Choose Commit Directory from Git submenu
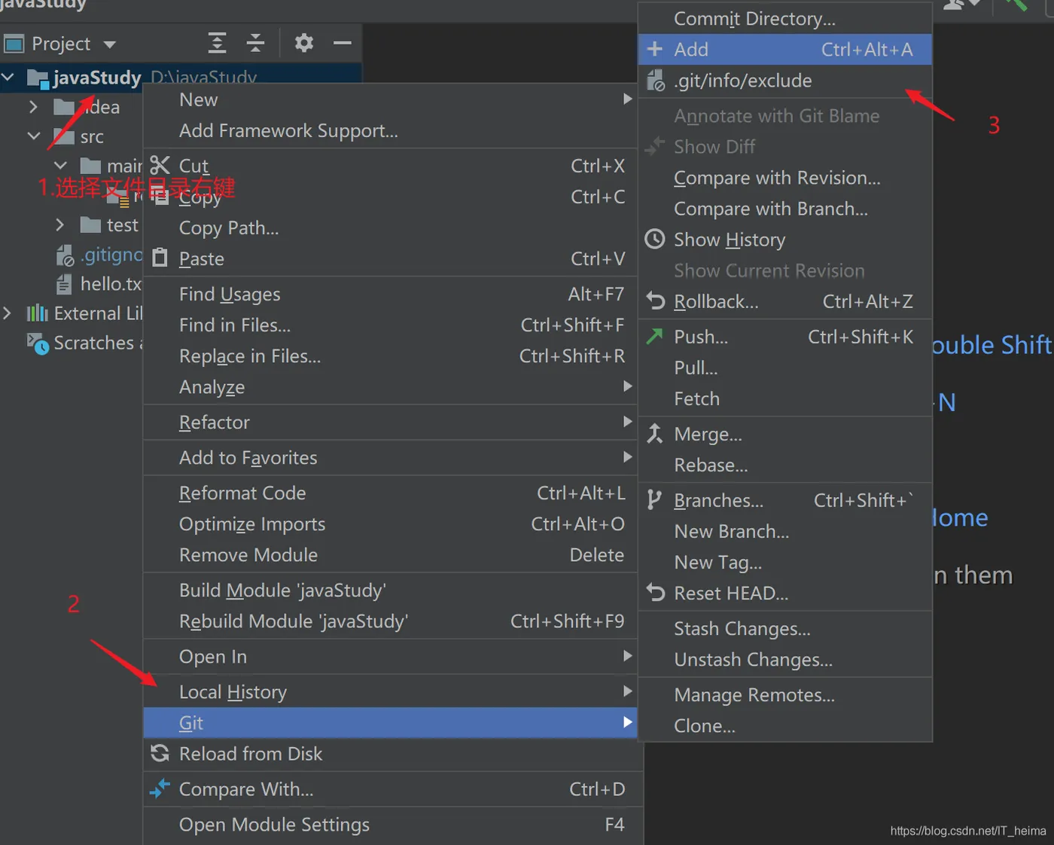This screenshot has height=845, width=1054. click(x=754, y=19)
